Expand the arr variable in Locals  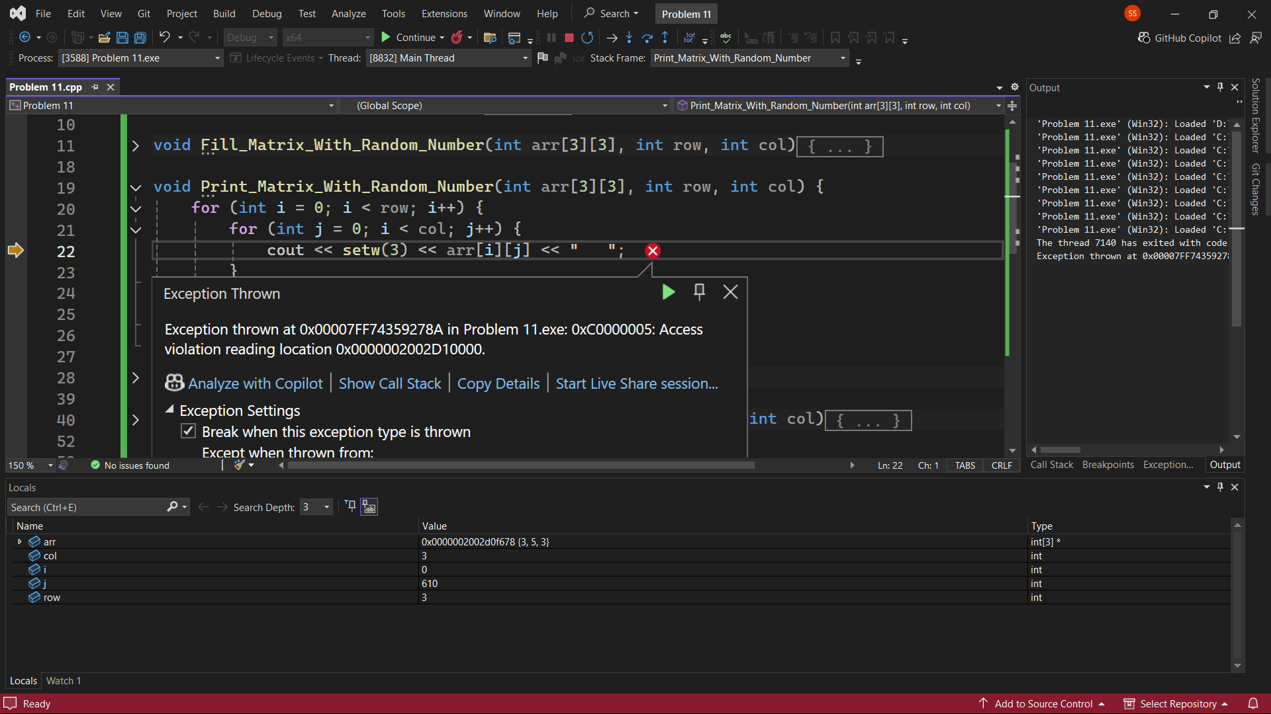pos(19,541)
